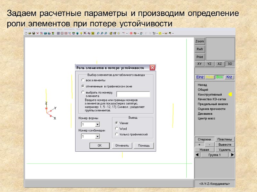Focus the element number input field
This screenshot has height=192, width=257.
133,94
